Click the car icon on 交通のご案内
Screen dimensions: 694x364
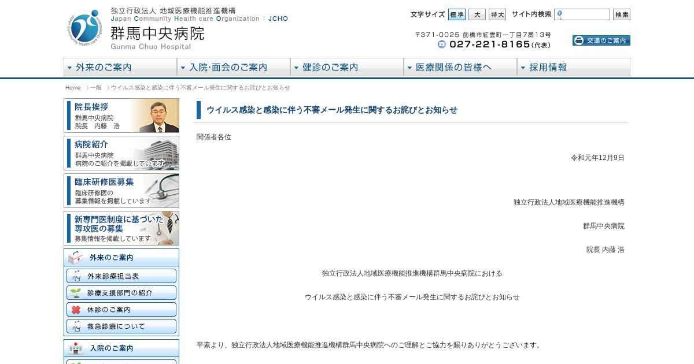579,40
